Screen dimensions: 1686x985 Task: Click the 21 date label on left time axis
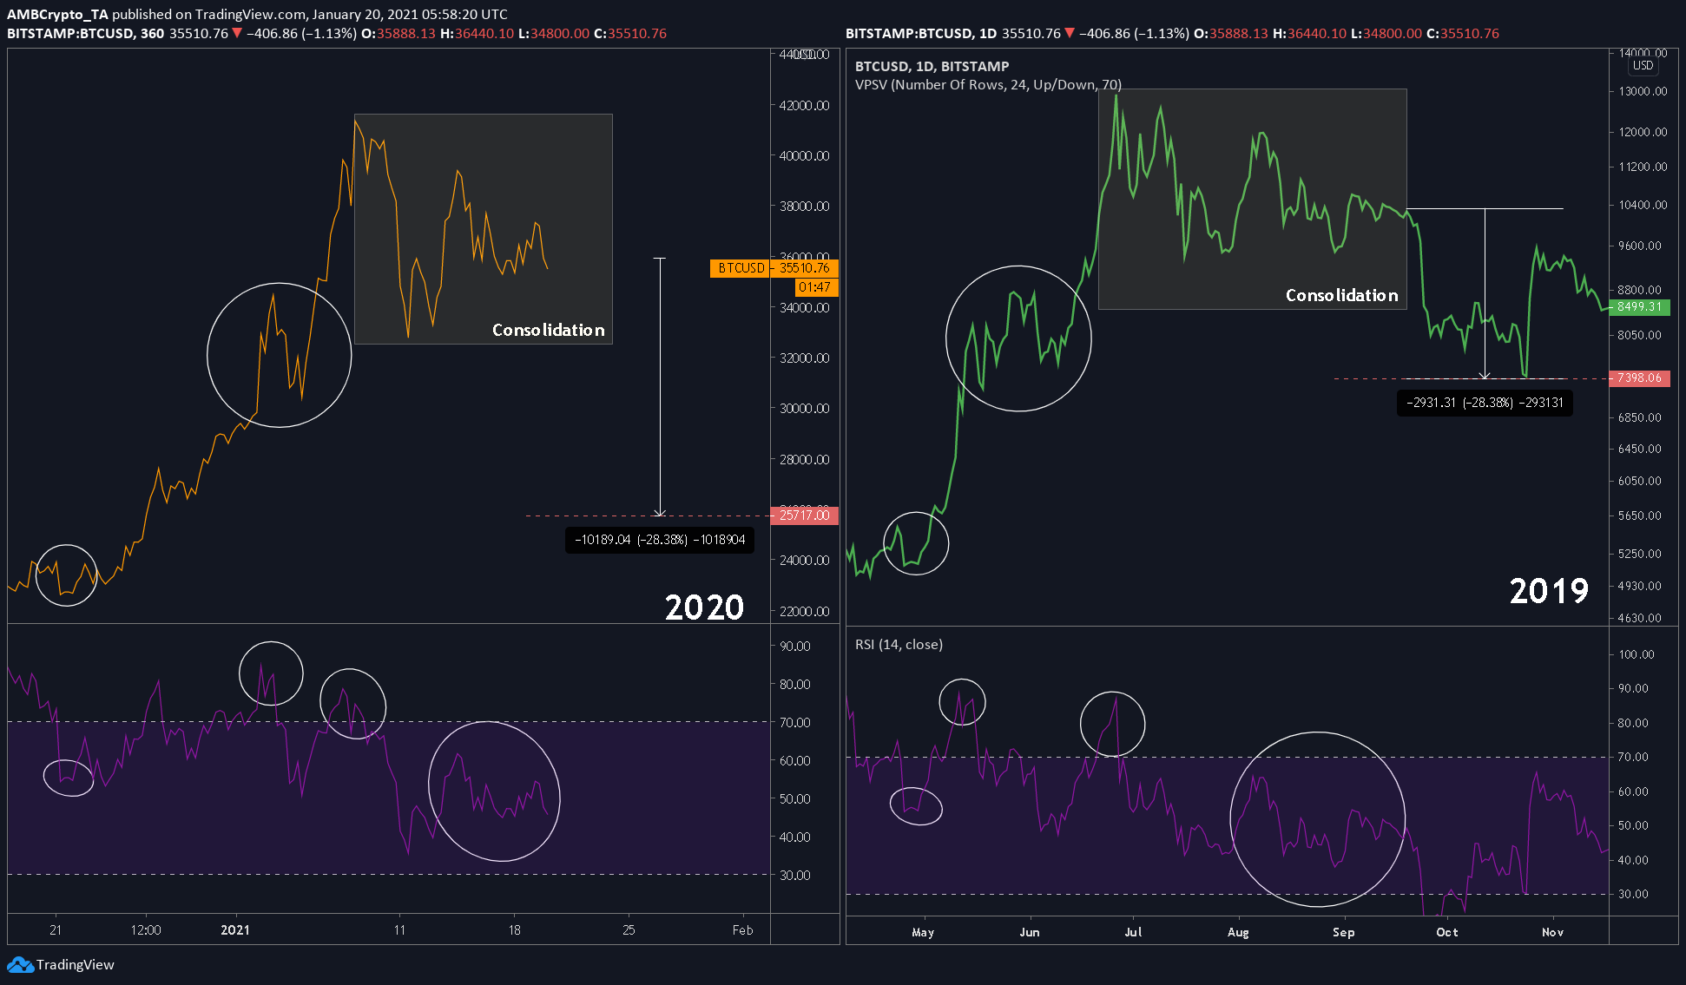point(56,930)
